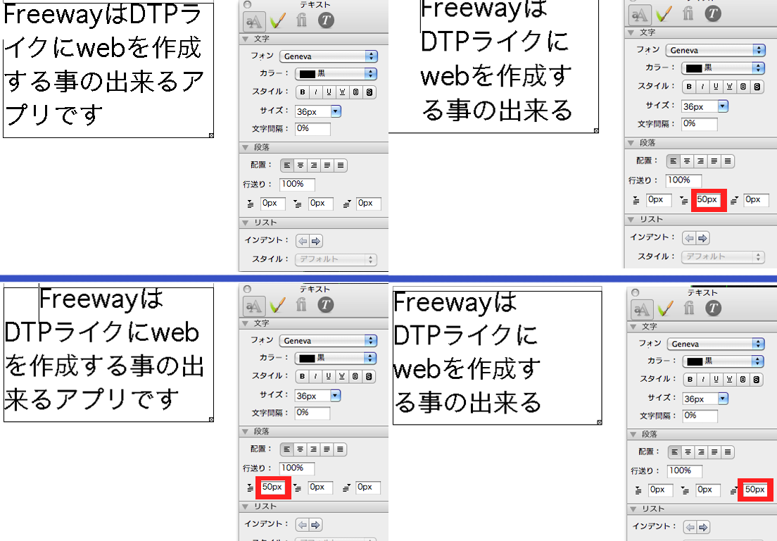The width and height of the screenshot is (777, 541).
Task: Close the upper-left テキスト panel
Action: [x=247, y=4]
